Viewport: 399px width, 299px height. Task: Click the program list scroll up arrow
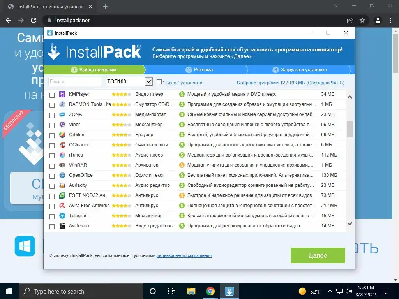click(350, 97)
